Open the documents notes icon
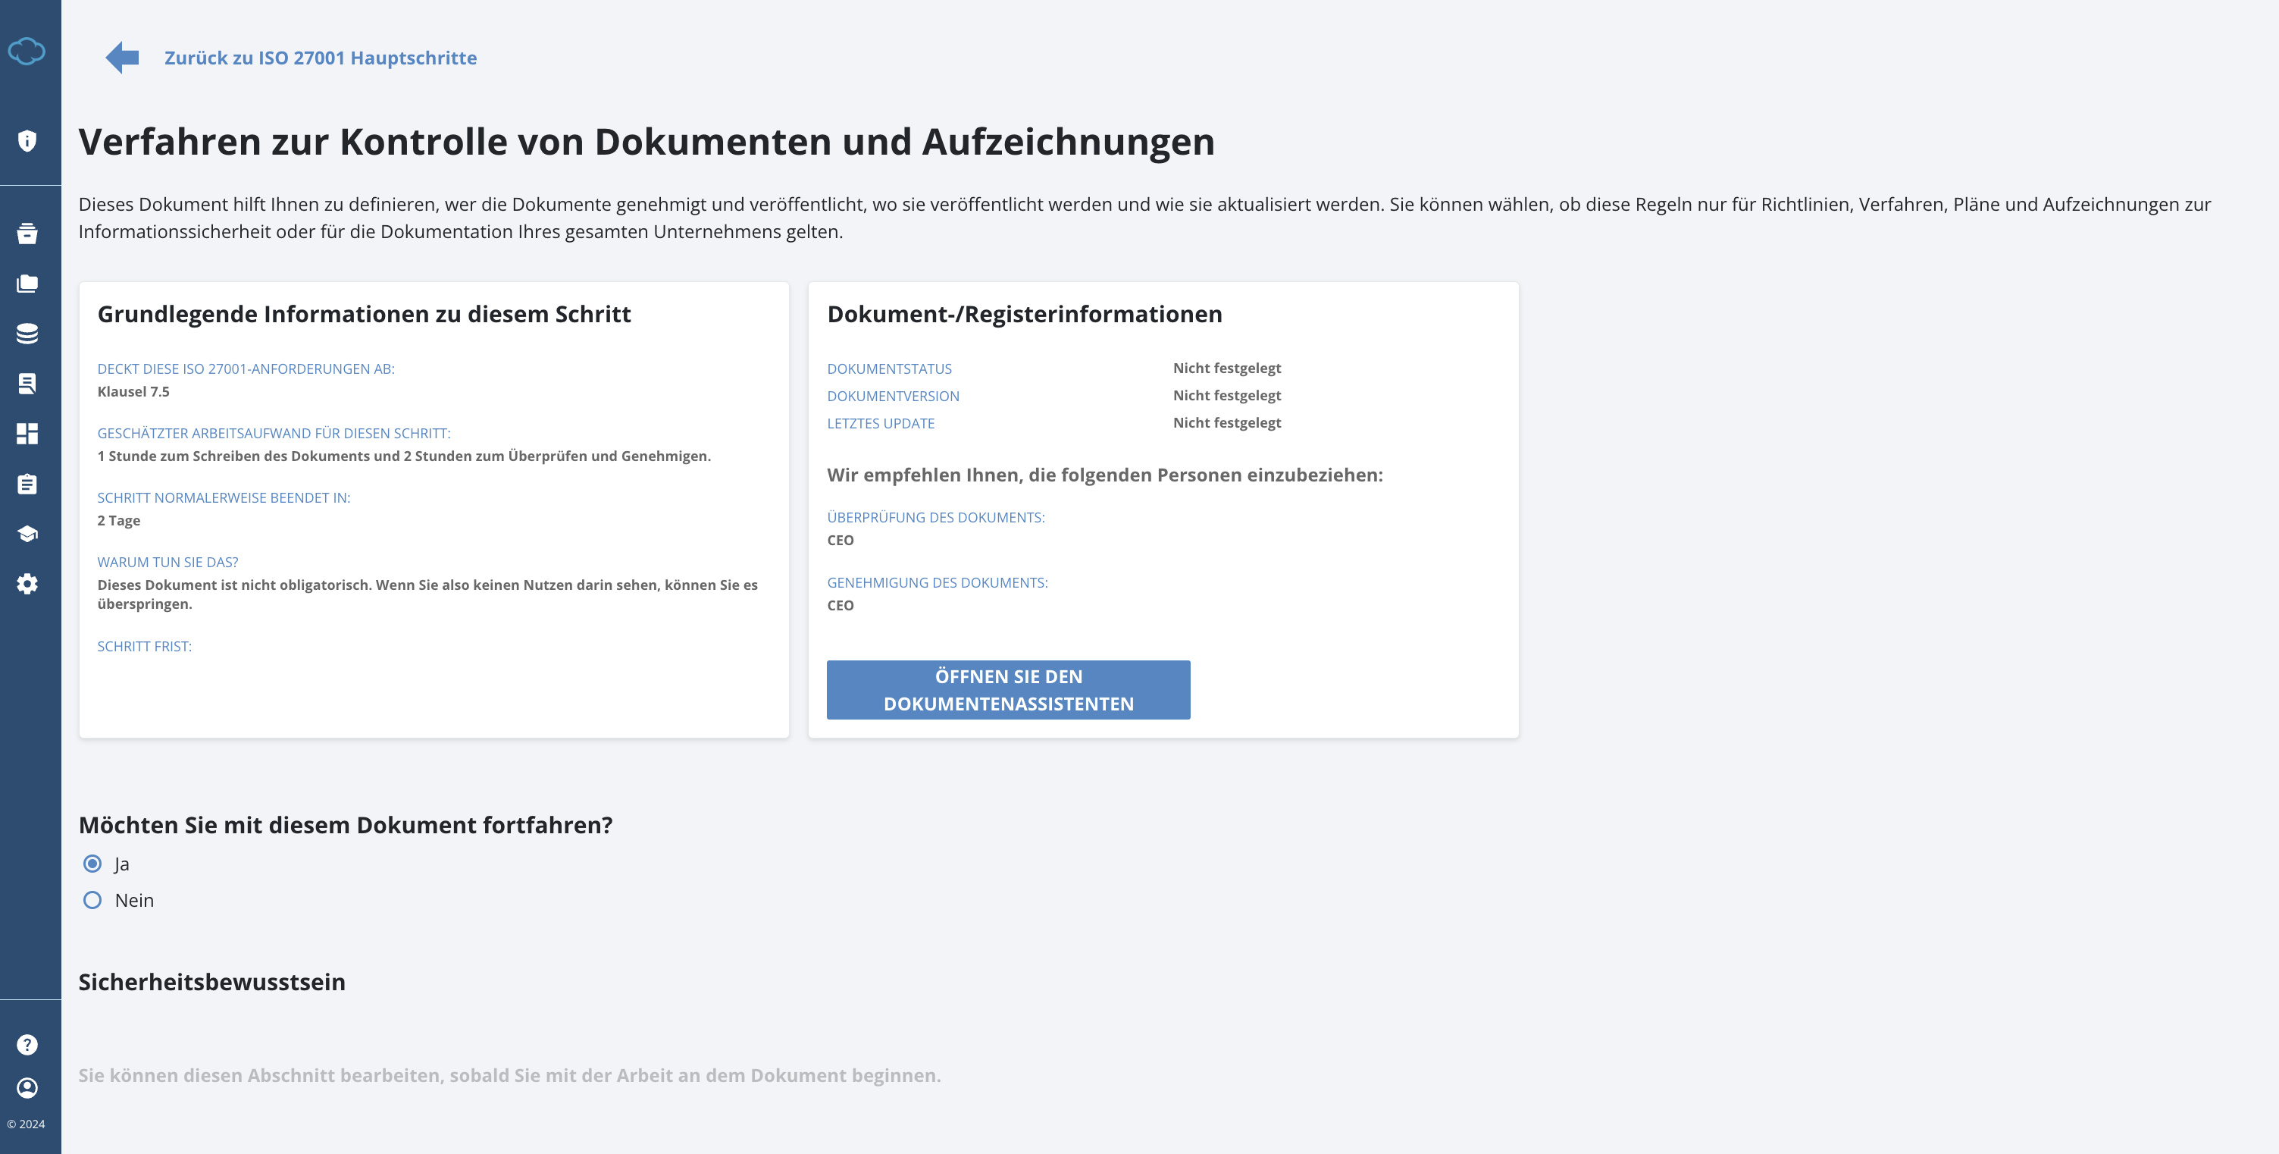 [x=27, y=384]
